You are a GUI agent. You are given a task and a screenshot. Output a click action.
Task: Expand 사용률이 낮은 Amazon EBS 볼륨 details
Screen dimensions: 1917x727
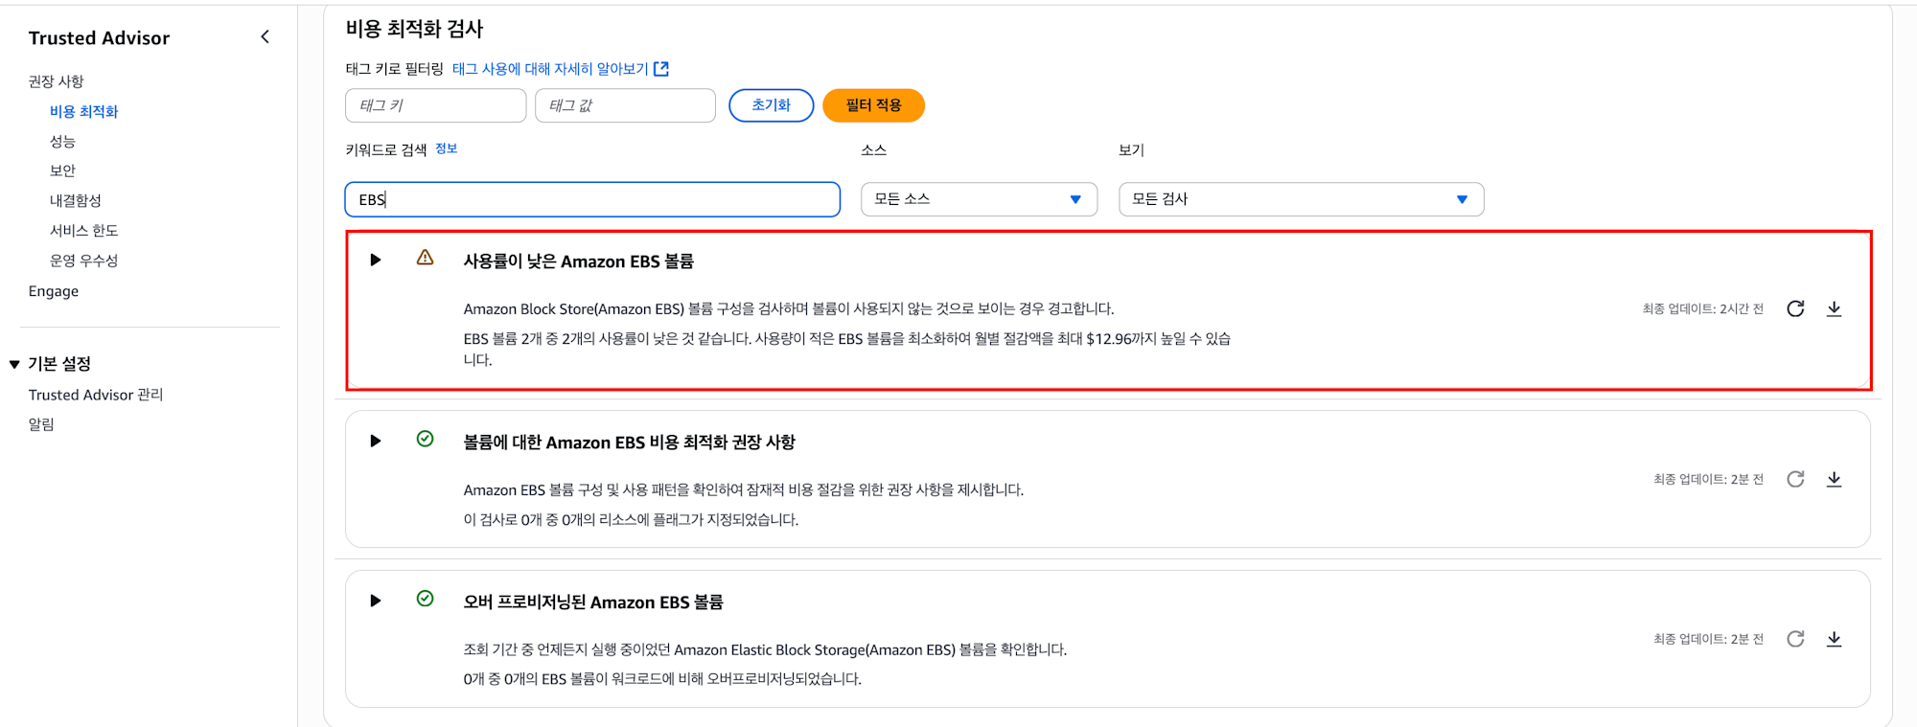[x=376, y=260]
